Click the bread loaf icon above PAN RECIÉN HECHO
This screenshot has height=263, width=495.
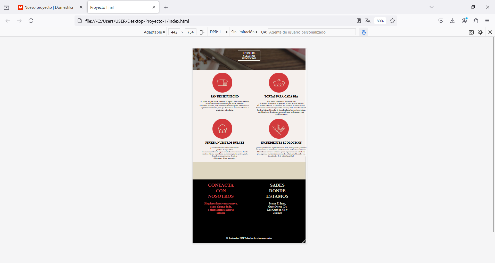pos(222,83)
